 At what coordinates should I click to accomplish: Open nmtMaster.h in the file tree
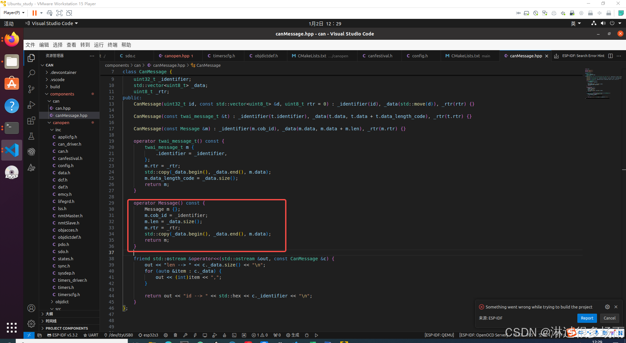[x=69, y=216]
